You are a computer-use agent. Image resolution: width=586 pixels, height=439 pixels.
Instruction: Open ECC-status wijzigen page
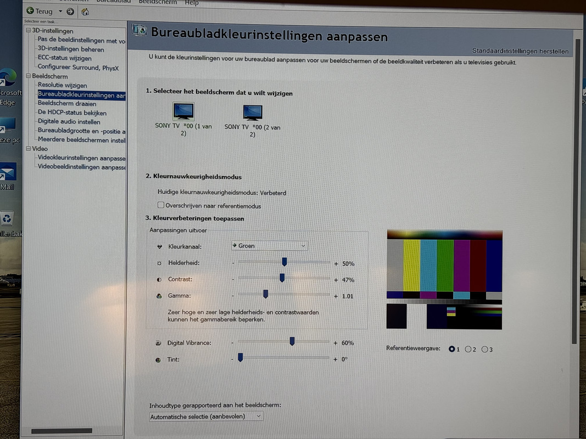[x=64, y=58]
